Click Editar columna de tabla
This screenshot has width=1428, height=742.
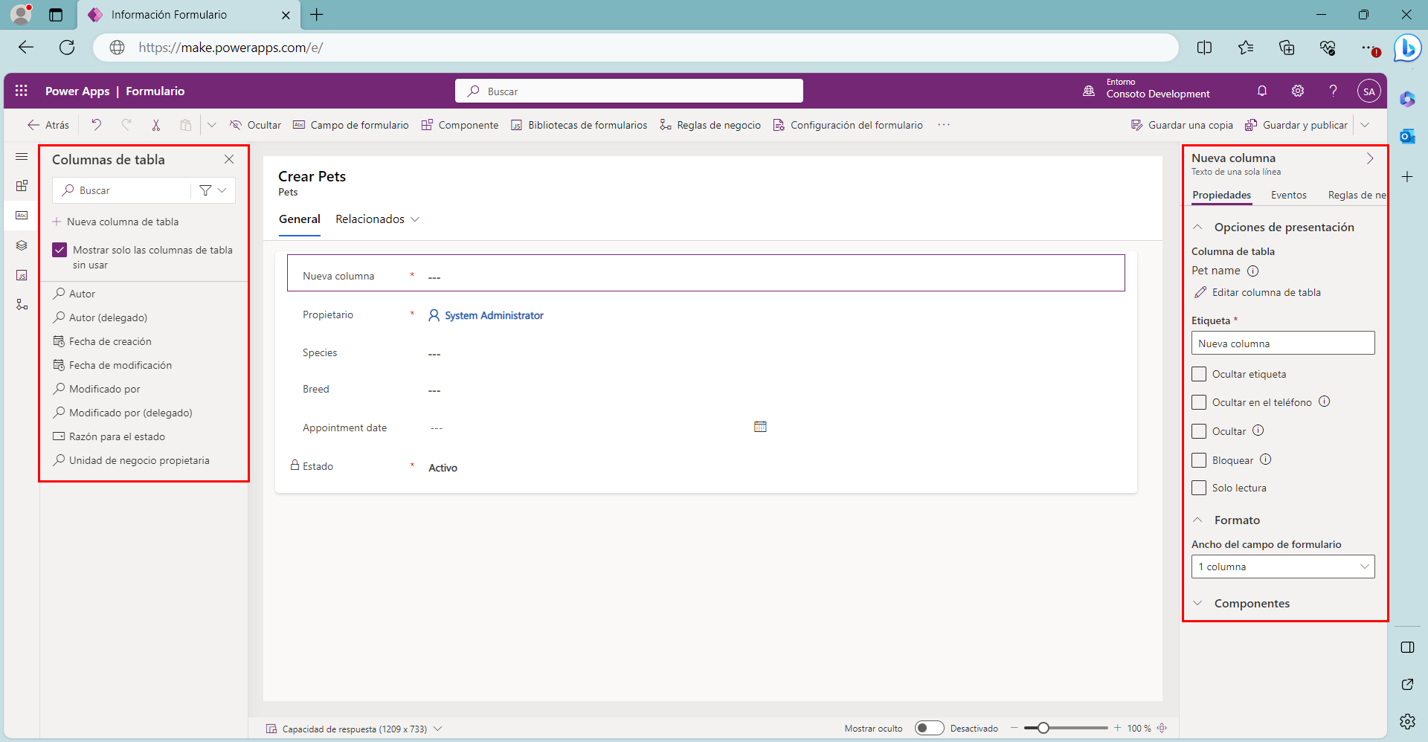[x=1258, y=292]
